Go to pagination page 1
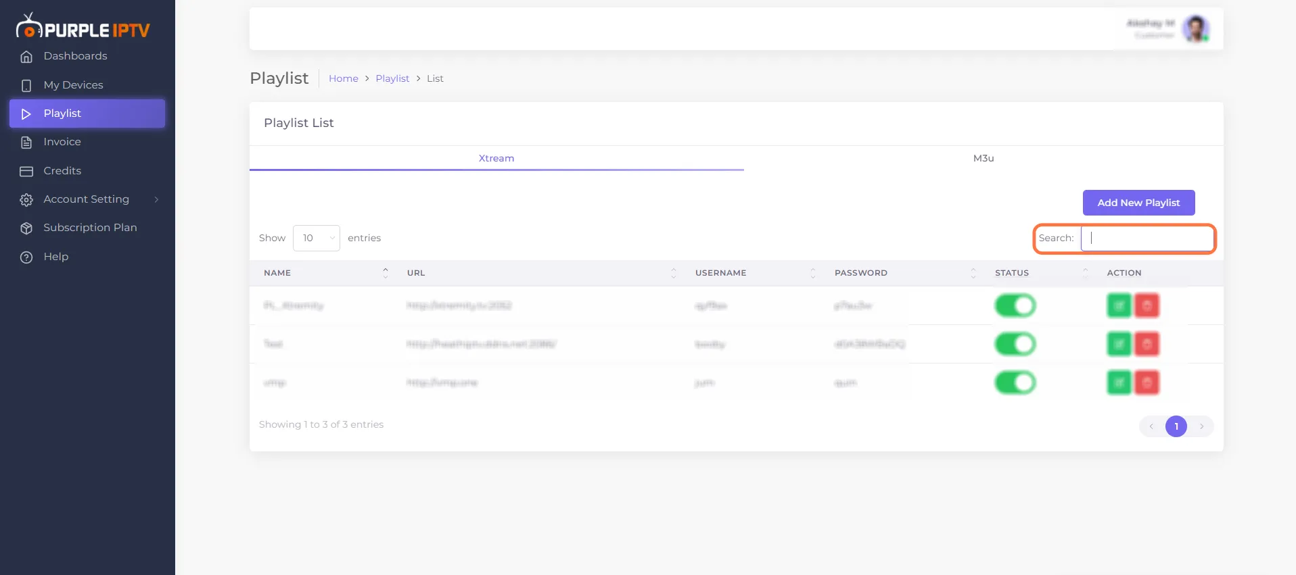 click(1176, 426)
